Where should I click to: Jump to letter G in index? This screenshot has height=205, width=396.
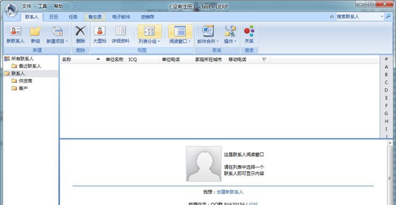[x=386, y=114]
